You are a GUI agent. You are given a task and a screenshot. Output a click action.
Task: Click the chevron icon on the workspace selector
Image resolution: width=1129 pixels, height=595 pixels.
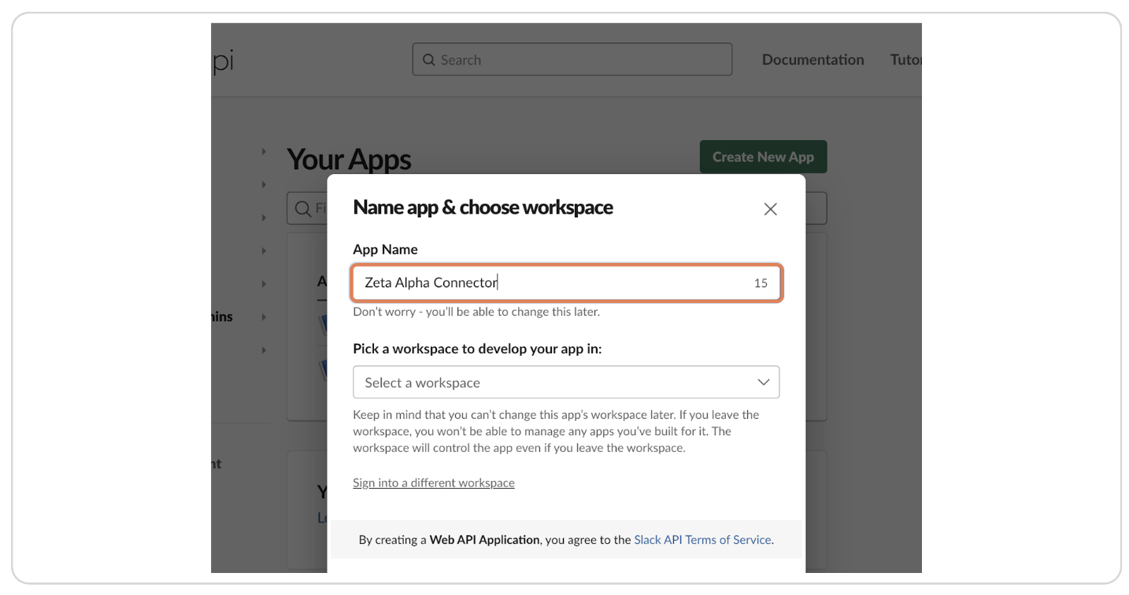pos(763,382)
